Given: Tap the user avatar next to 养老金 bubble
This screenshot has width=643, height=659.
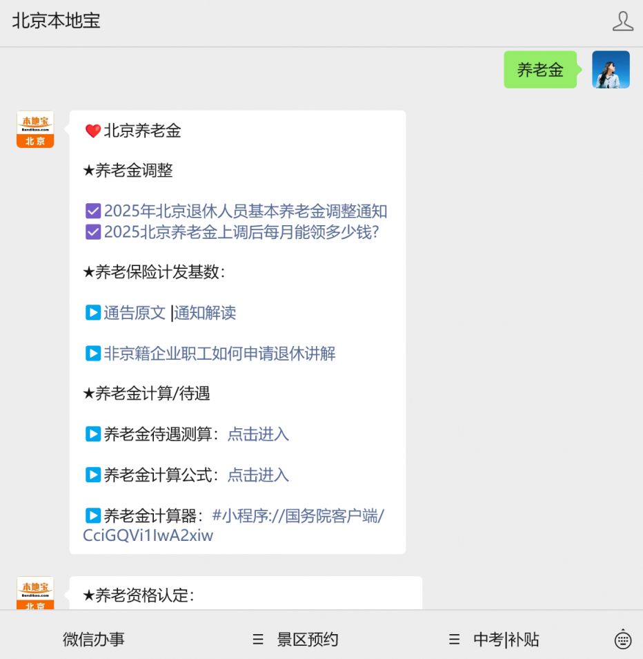Looking at the screenshot, I should [610, 69].
